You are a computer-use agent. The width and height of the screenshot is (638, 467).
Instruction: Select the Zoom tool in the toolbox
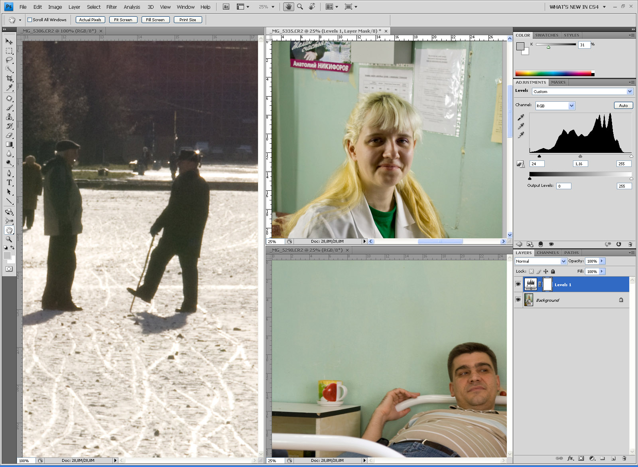[x=9, y=239]
